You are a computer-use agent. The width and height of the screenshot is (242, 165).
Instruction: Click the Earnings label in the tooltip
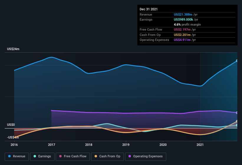pyautogui.click(x=146, y=19)
